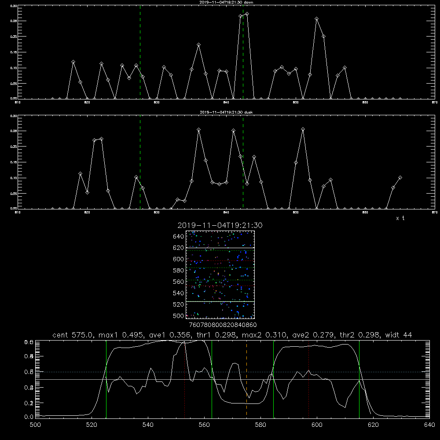Click the "2019-11-04T19:21:30 dusk" plot title

[226, 112]
